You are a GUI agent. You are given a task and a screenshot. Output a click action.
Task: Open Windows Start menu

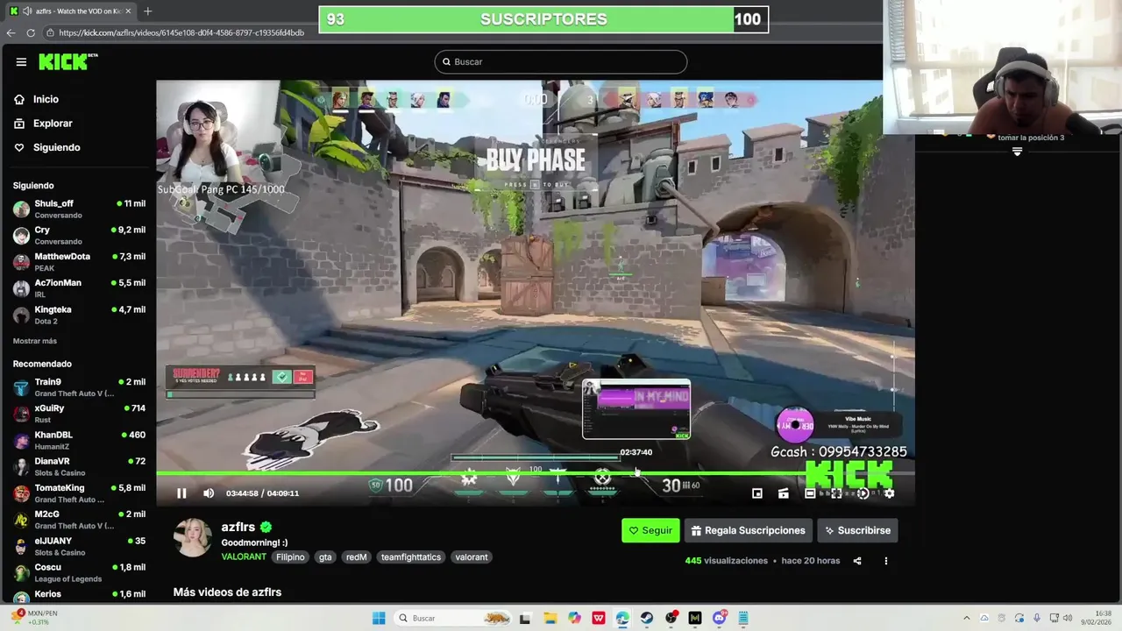(x=379, y=618)
